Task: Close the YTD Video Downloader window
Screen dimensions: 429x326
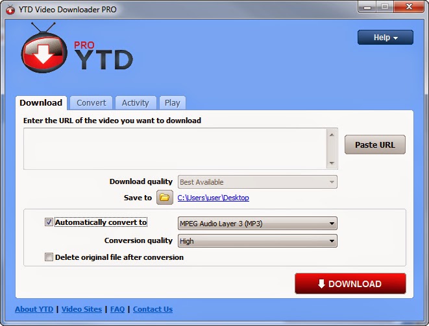Action: tap(409, 7)
